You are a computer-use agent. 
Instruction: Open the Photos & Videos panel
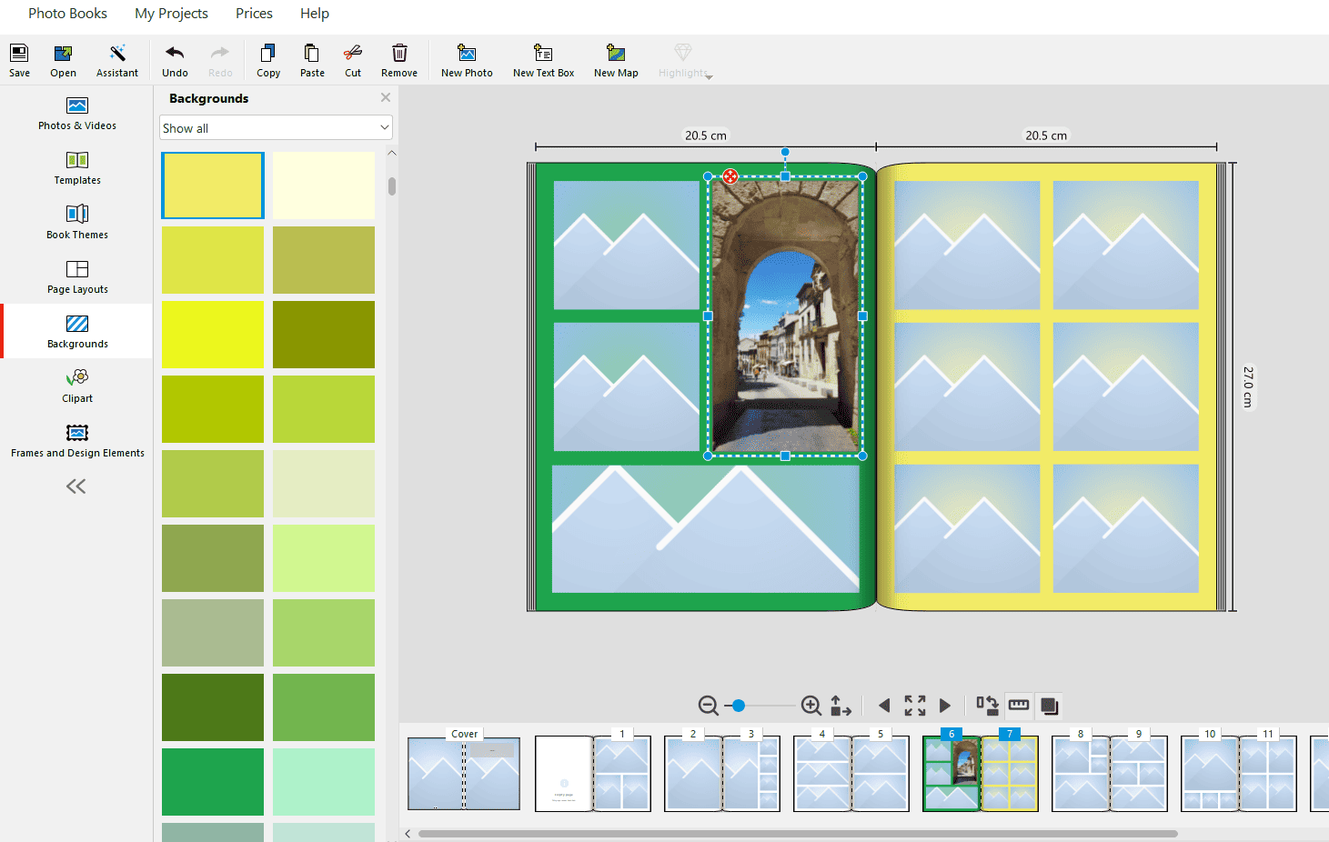click(x=77, y=114)
